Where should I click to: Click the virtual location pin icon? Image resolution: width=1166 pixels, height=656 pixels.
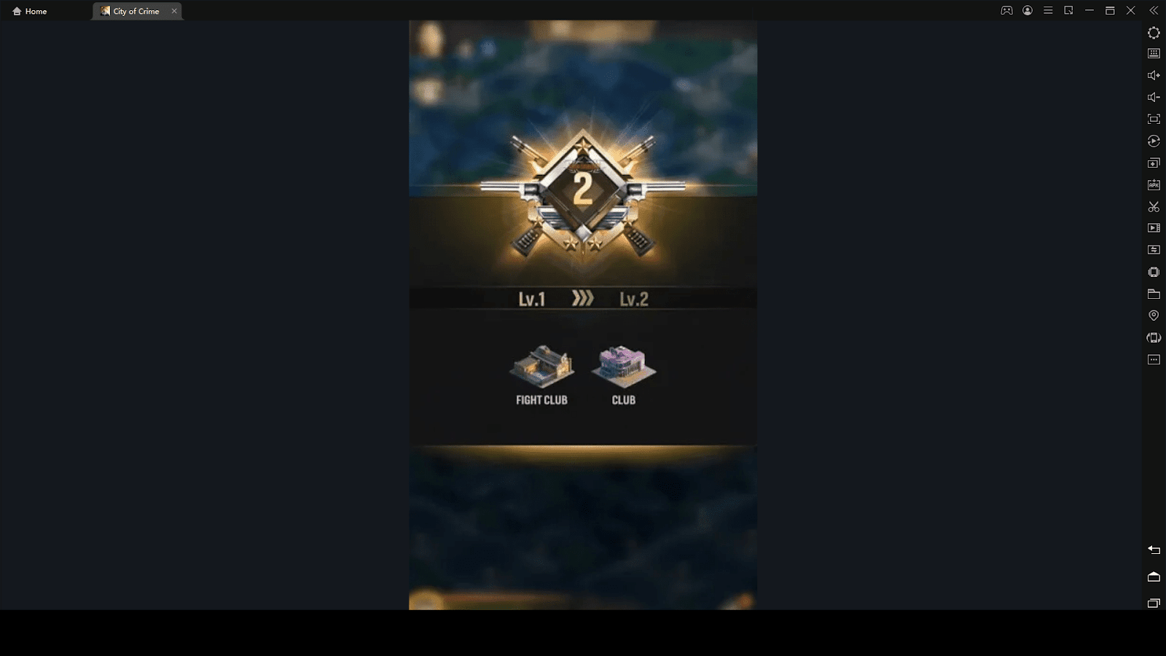point(1154,316)
